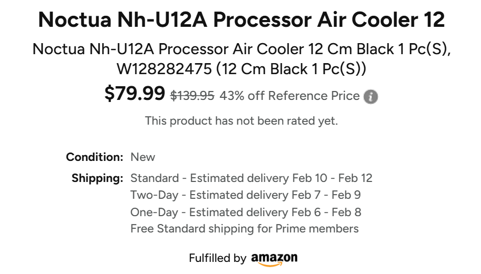This screenshot has height=274, width=481.
Task: Click the Condition label
Action: coord(94,157)
